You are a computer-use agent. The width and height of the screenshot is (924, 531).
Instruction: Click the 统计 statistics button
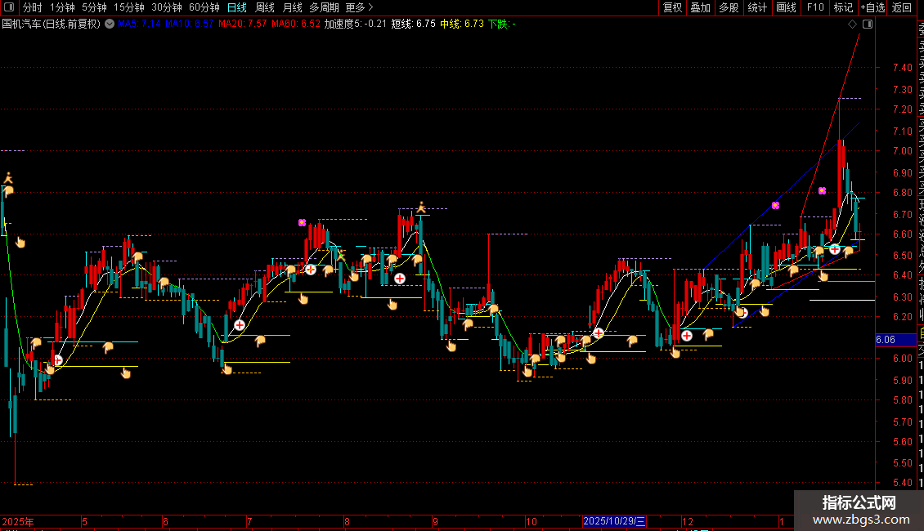tap(757, 7)
